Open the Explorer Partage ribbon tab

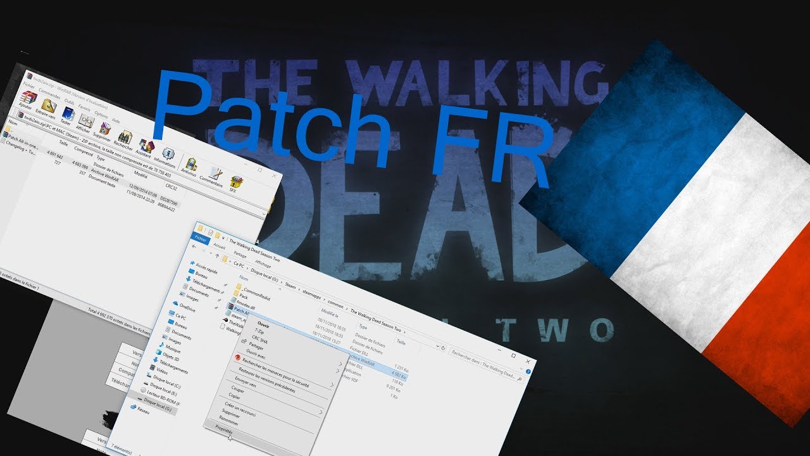pos(240,255)
